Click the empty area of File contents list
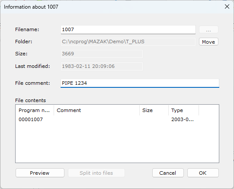 pyautogui.click(x=117, y=142)
